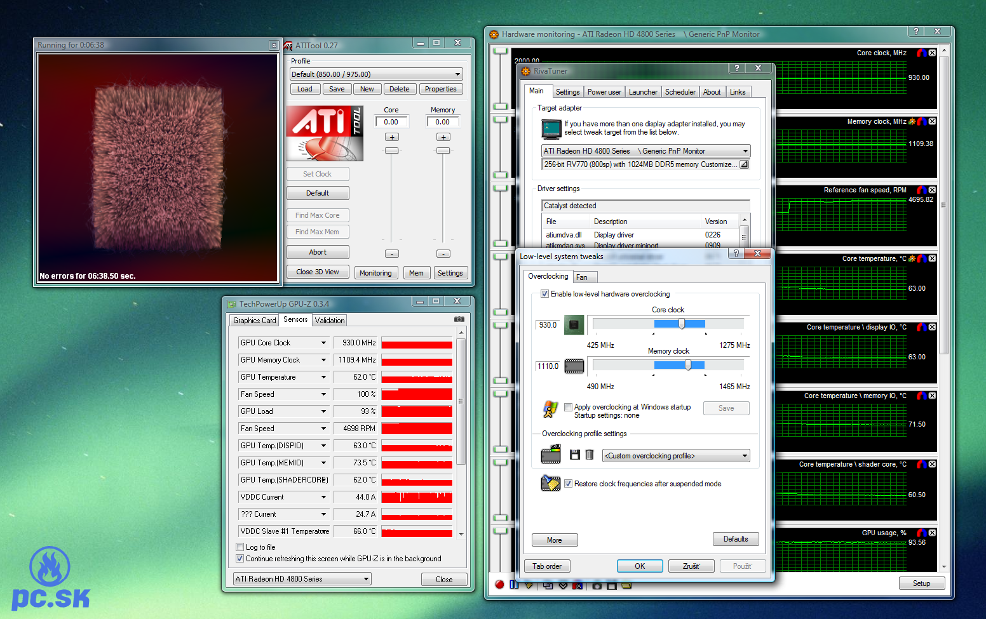Open the RivaTuner target adapter dropdown
The width and height of the screenshot is (986, 619).
(x=646, y=151)
